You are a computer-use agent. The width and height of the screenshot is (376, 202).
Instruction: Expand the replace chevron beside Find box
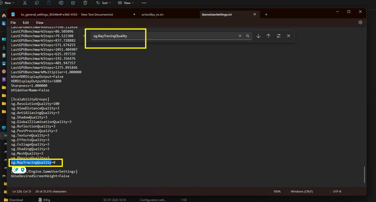point(84,36)
